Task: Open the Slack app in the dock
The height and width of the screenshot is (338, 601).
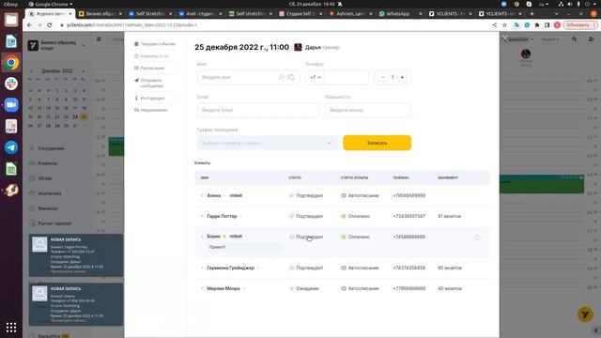Action: point(11,84)
